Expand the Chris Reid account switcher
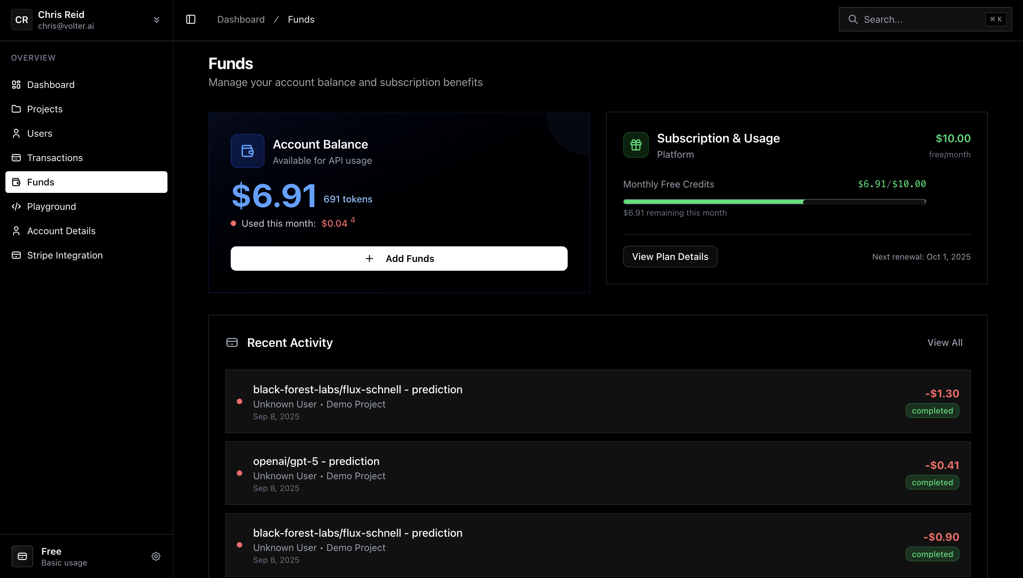Image resolution: width=1023 pixels, height=578 pixels. 157,20
